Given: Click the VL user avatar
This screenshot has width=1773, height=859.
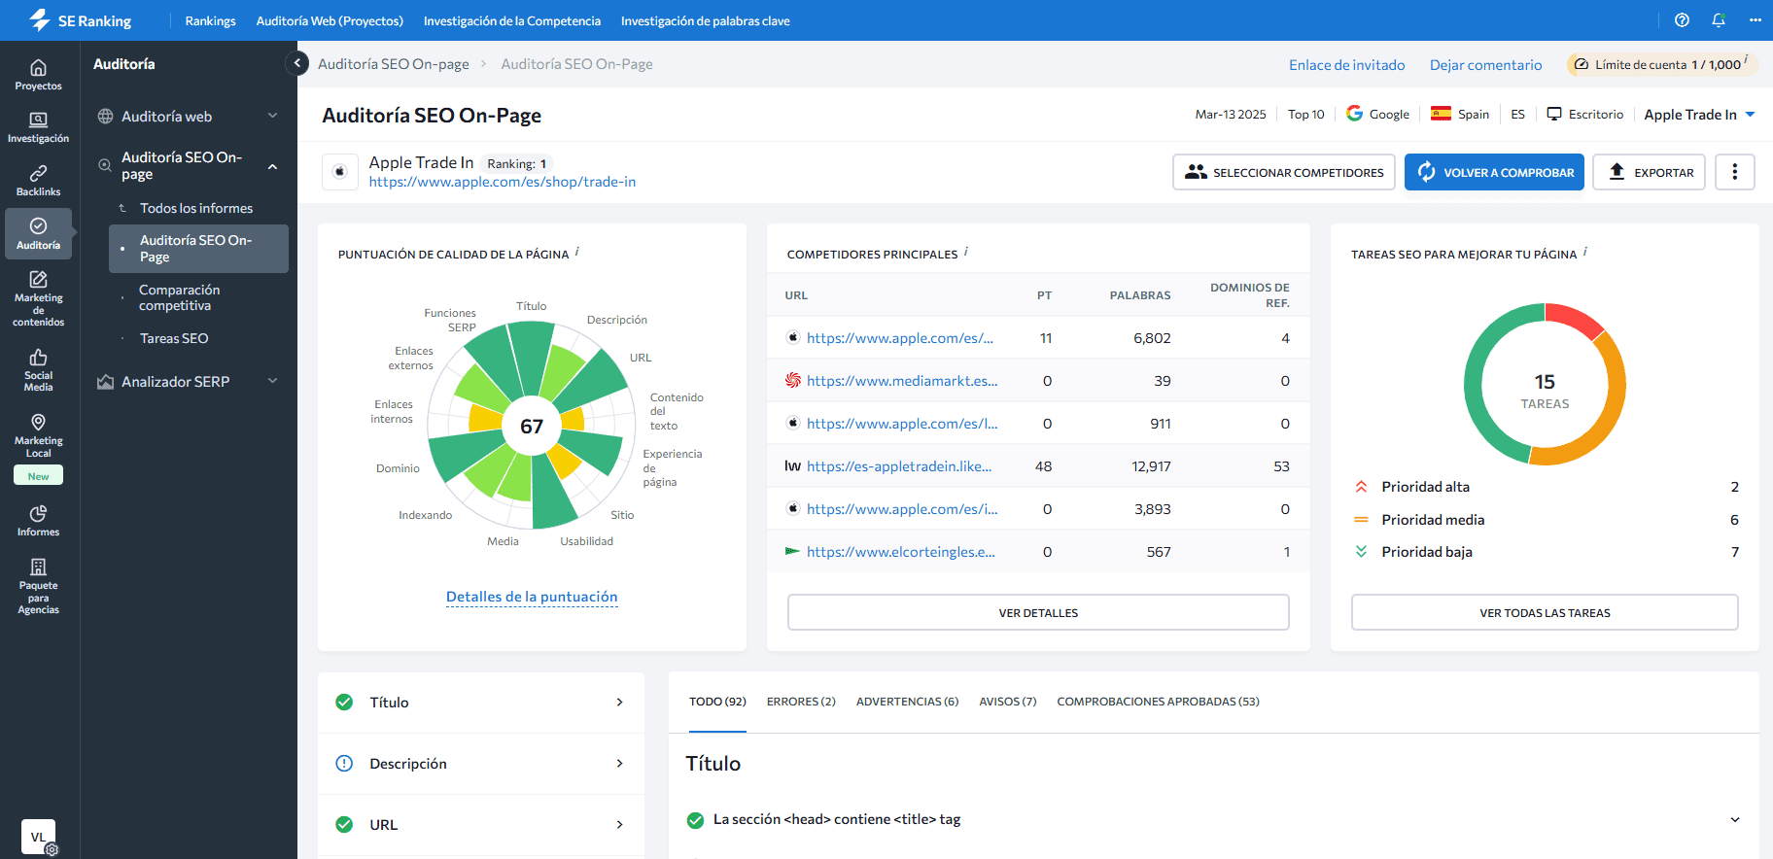Looking at the screenshot, I should [x=38, y=837].
